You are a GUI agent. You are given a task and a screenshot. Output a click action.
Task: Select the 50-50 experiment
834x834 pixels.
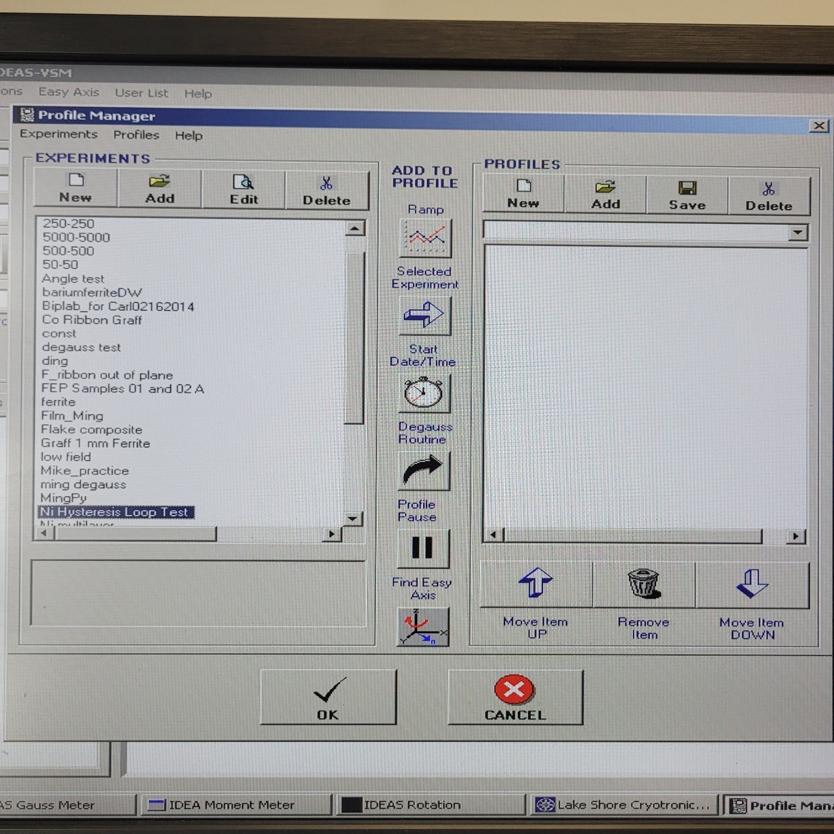click(x=60, y=264)
